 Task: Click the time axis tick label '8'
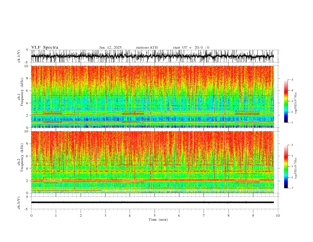point(228,216)
